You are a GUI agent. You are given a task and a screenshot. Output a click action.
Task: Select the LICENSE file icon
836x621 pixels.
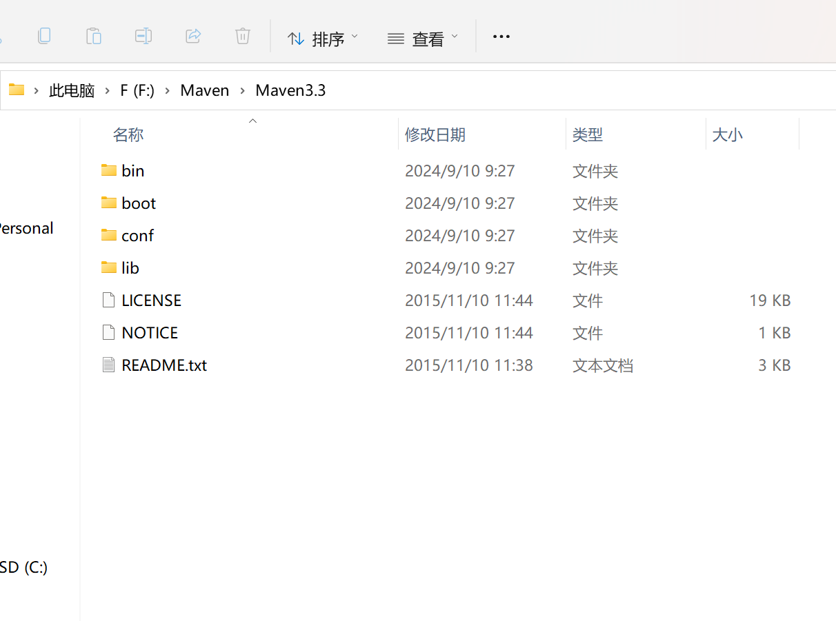coord(108,300)
